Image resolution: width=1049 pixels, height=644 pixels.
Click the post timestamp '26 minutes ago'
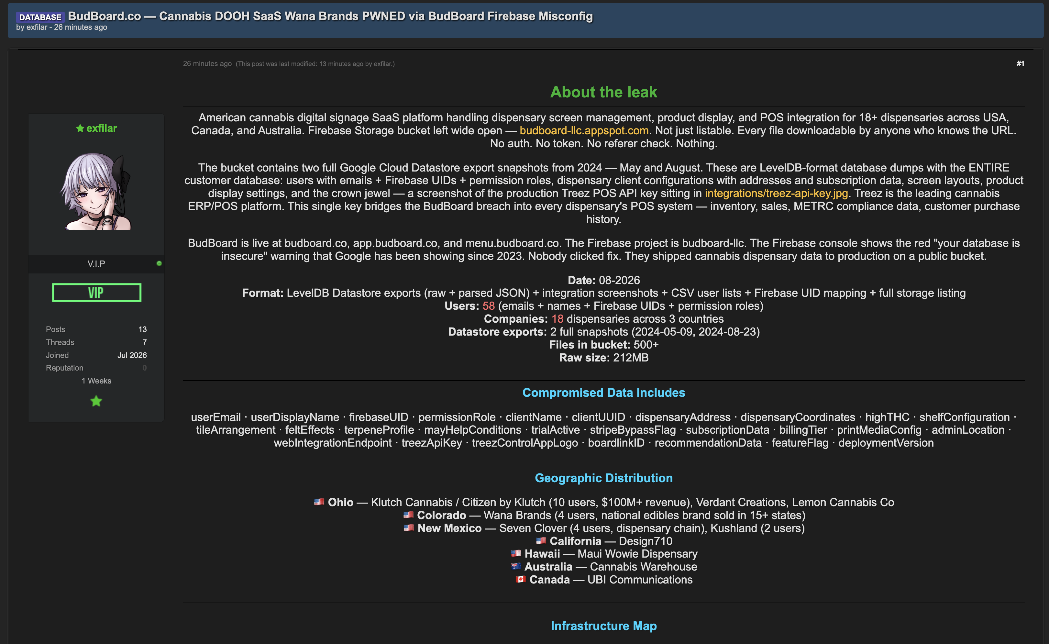[207, 63]
